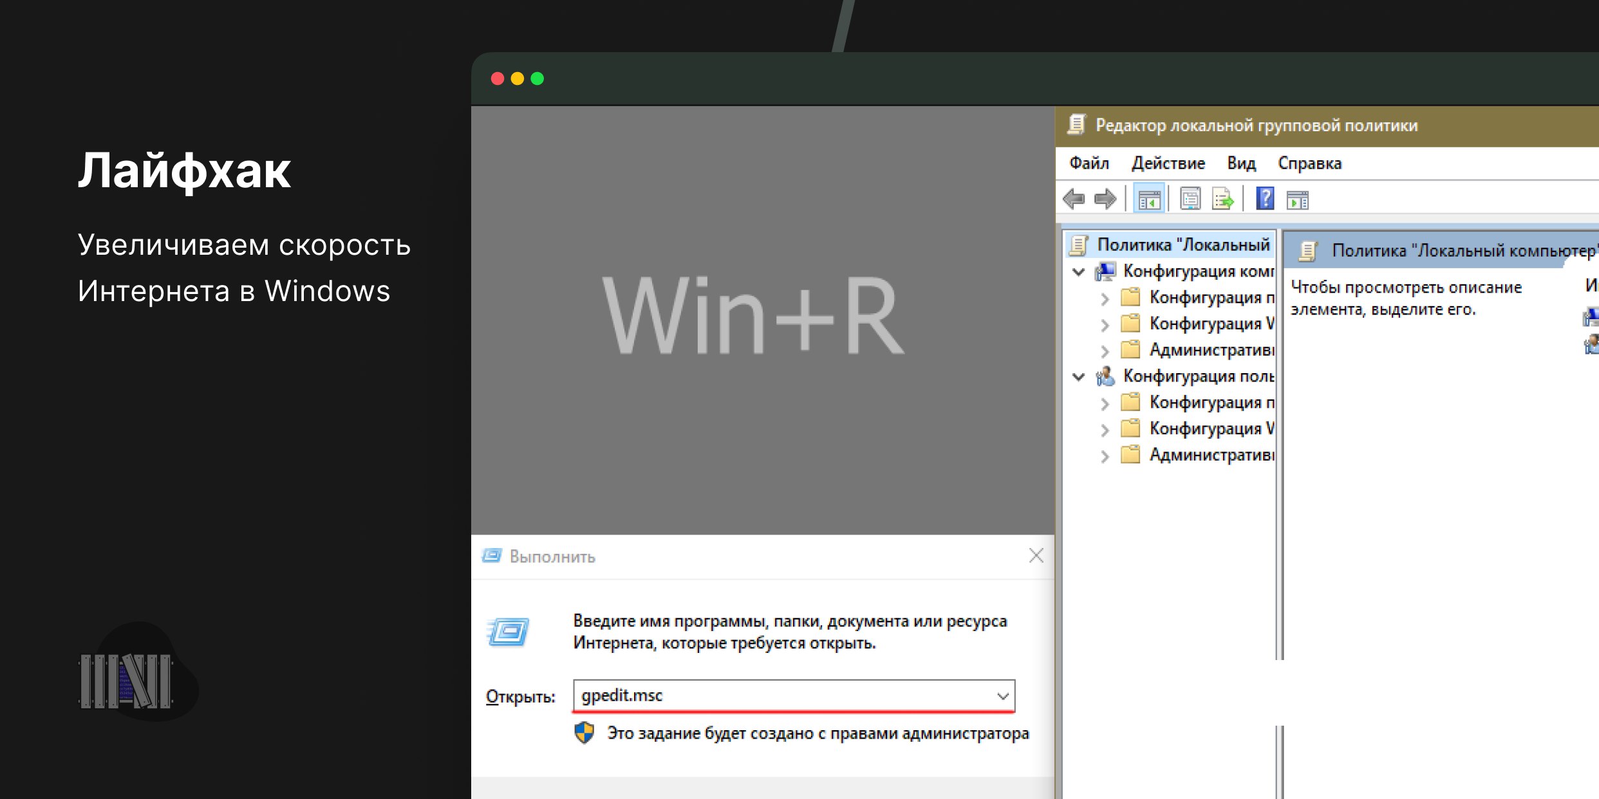Image resolution: width=1599 pixels, height=799 pixels.
Task: Open the Справка menu
Action: [1309, 163]
